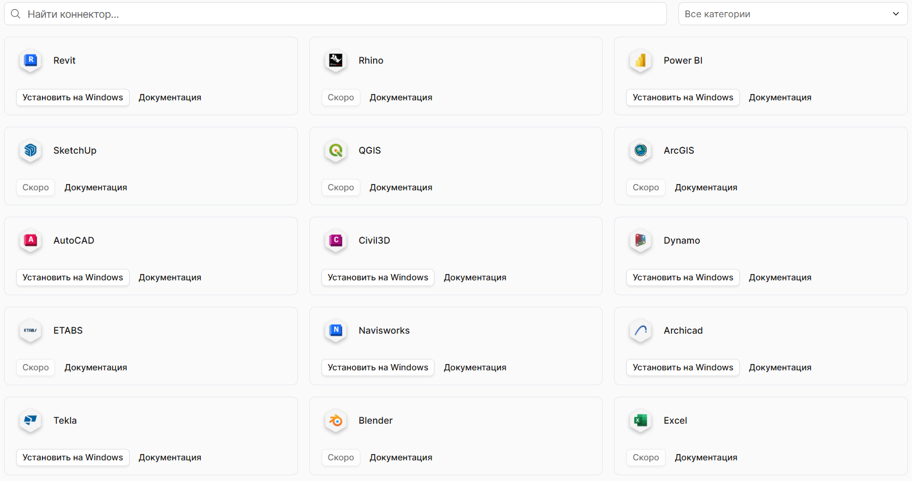Click the Скоро button for SketchUp
The height and width of the screenshot is (481, 912).
[x=36, y=187]
